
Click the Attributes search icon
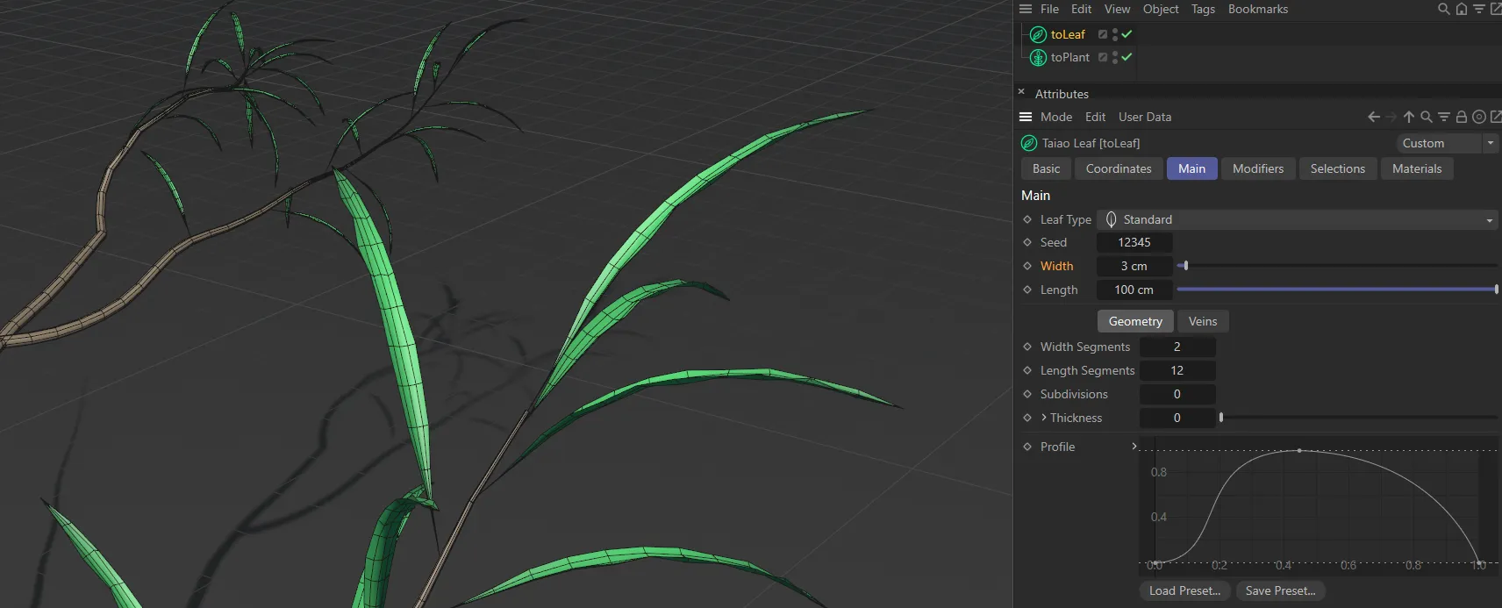tap(1427, 117)
